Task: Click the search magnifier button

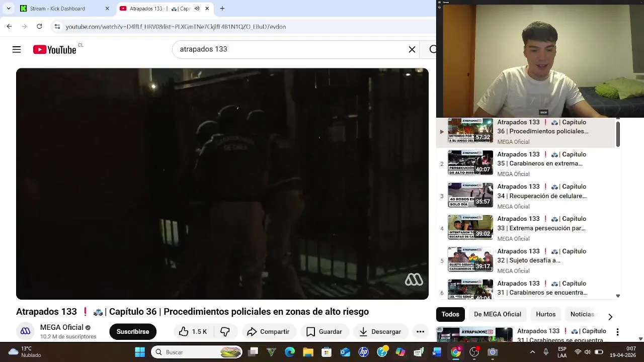Action: [432, 49]
